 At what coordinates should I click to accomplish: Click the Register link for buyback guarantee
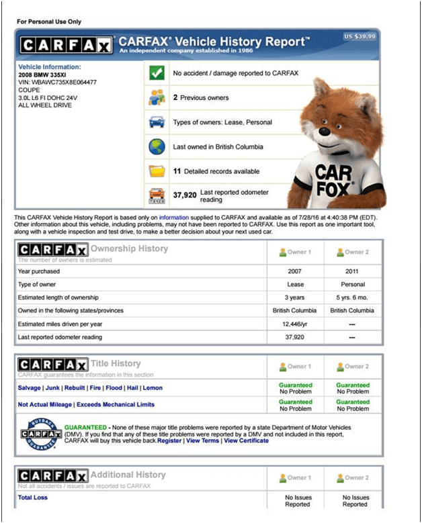[x=169, y=440]
